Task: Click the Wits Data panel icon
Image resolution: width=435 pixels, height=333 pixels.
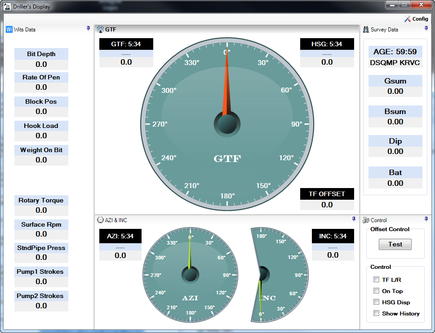Action: coord(9,29)
